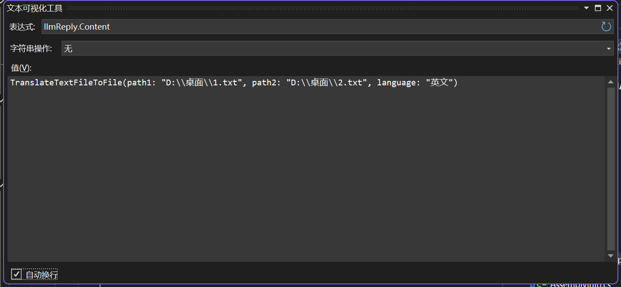Click the maximize window icon
Screen dimensions: 621x287
[598, 8]
